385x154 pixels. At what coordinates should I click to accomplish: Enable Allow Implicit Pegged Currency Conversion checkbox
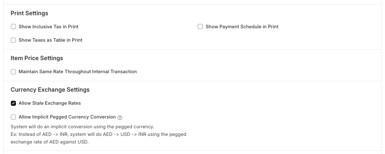(13, 117)
